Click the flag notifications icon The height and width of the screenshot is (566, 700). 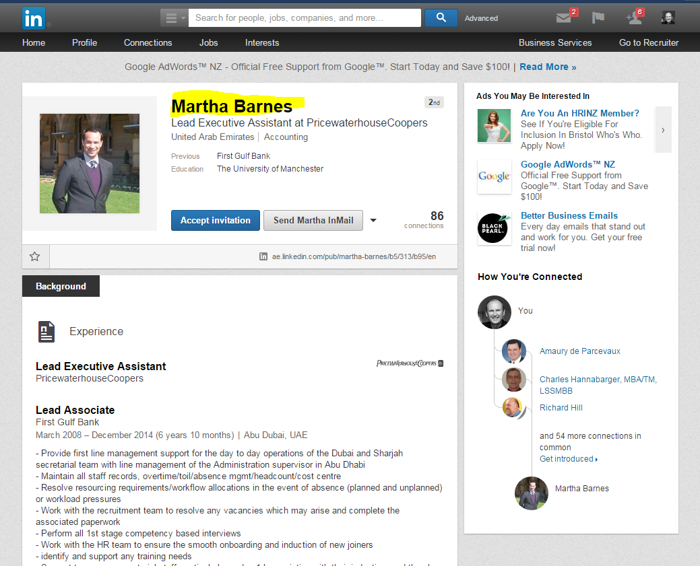pos(598,18)
